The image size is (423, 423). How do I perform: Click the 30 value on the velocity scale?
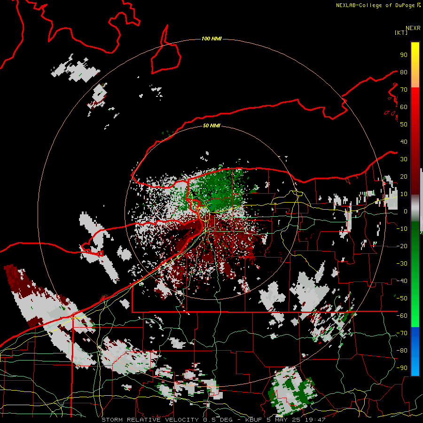[x=404, y=159]
